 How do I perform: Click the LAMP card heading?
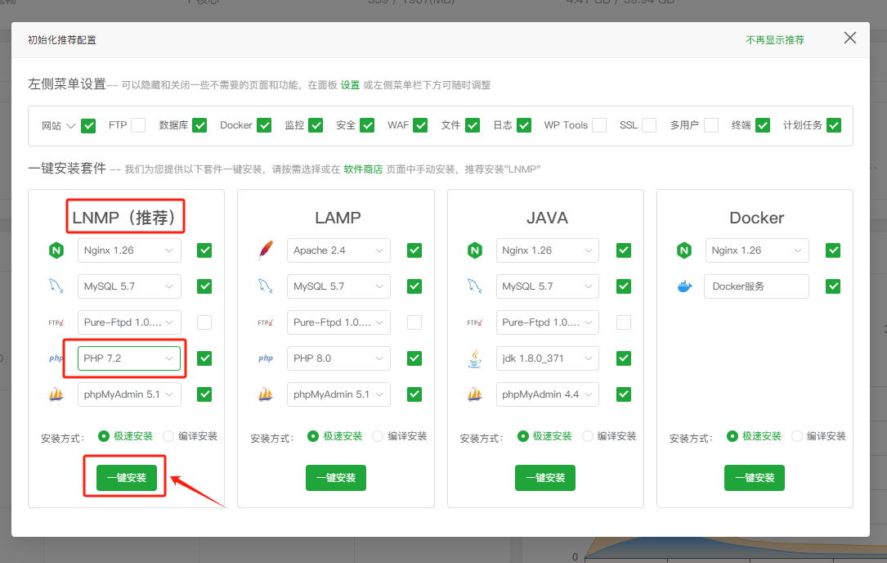338,218
